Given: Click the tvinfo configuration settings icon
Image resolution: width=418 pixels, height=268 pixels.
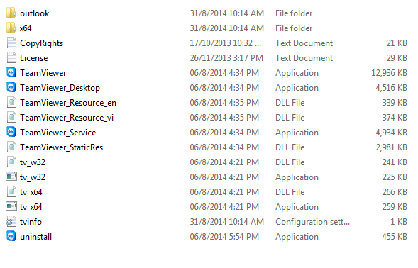Looking at the screenshot, I should (x=11, y=221).
